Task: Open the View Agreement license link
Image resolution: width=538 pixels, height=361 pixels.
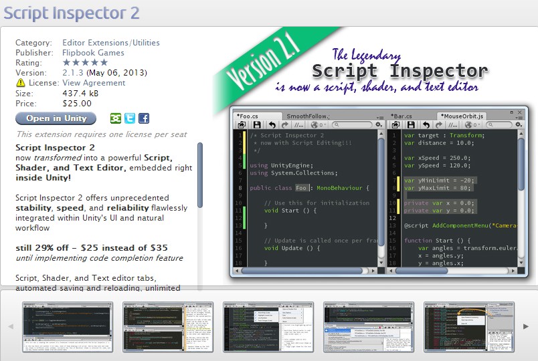Action: point(94,83)
